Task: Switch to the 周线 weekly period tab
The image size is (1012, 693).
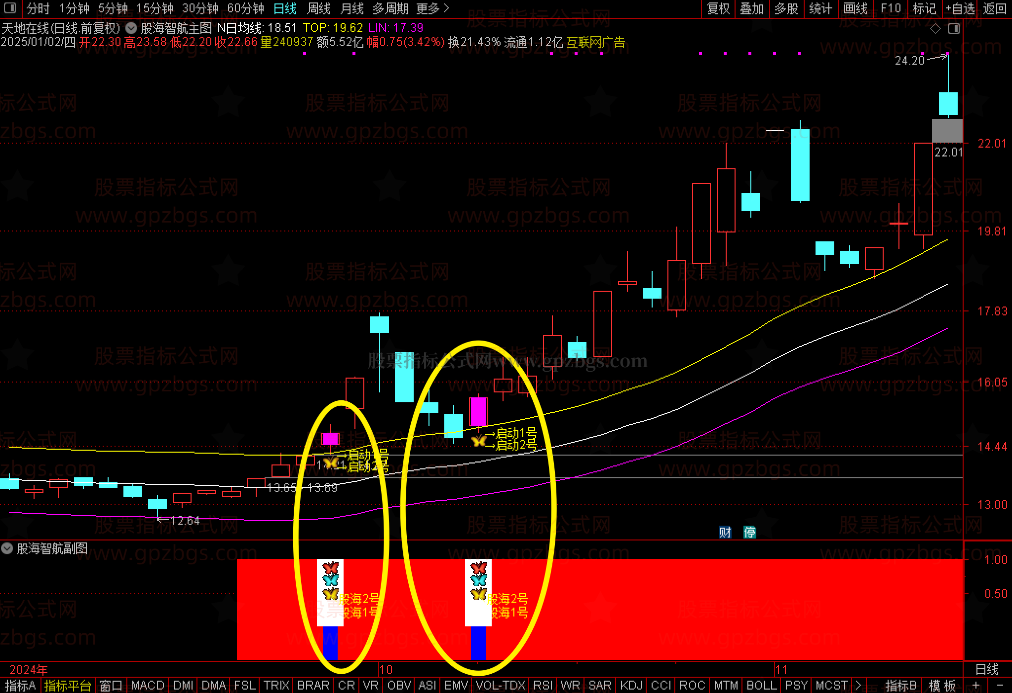Action: 318,8
